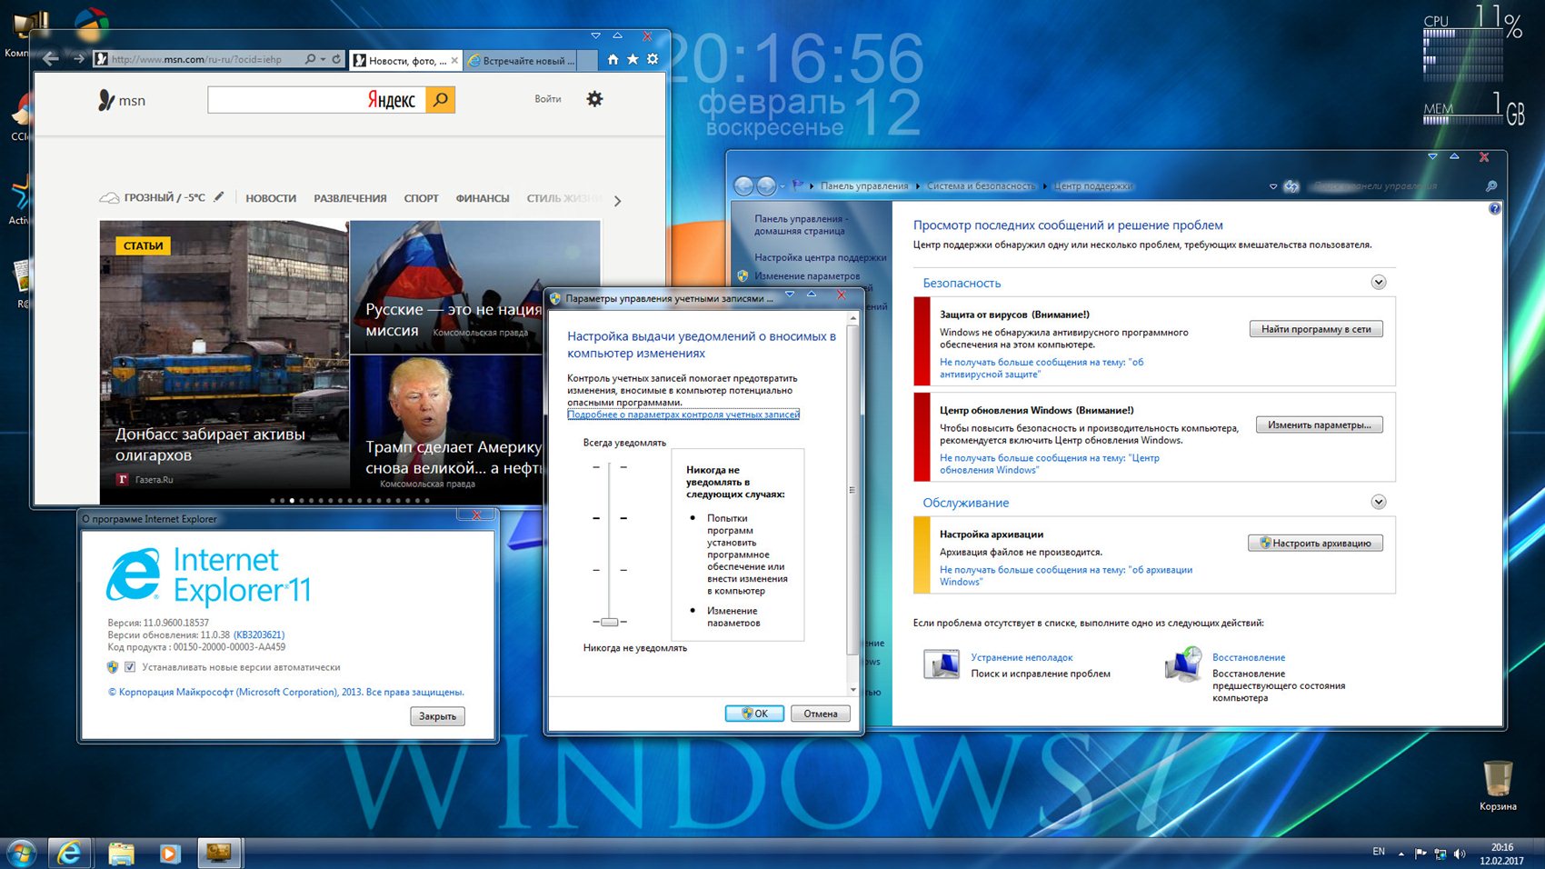Screen dimensions: 1545x869
Task: Open ФИНАНСЫ section on msn
Action: coord(482,198)
